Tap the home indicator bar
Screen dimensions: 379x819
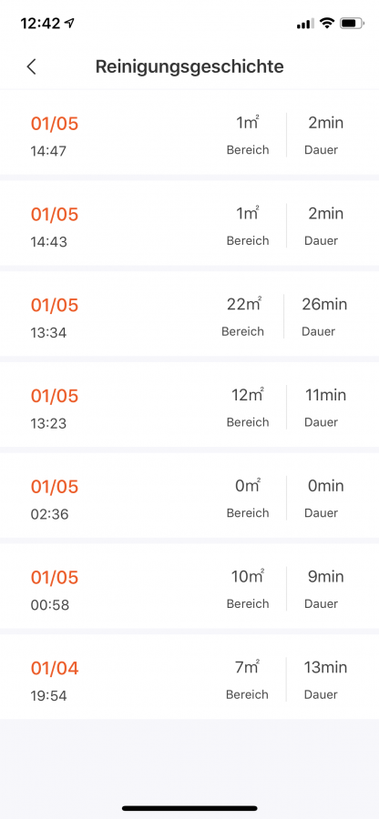coord(189,808)
